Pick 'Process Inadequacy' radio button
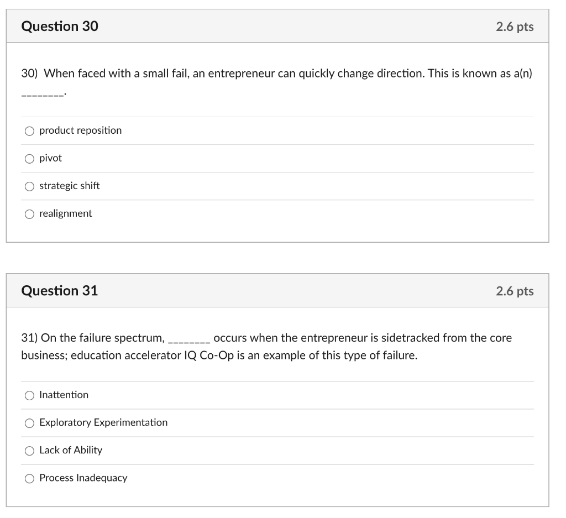 click(x=29, y=478)
